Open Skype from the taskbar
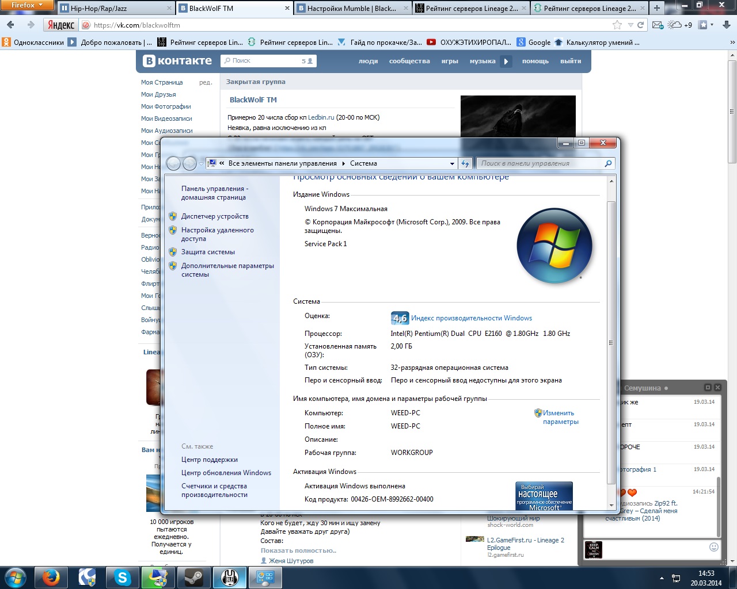Screen dimensions: 737x589 click(x=123, y=577)
